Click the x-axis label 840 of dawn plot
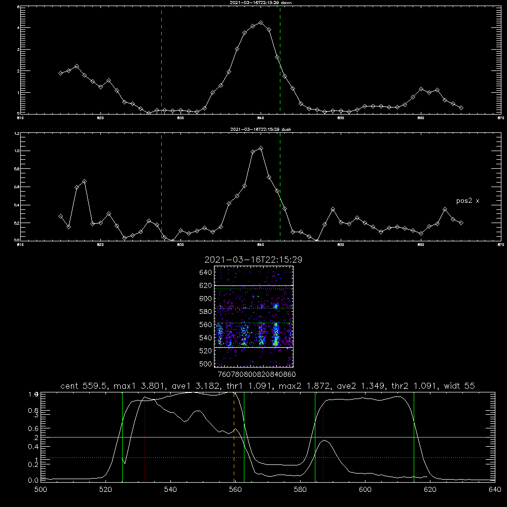The width and height of the screenshot is (507, 507). pos(261,118)
